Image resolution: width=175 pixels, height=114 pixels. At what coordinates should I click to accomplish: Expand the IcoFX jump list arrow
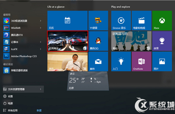[x=41, y=49]
